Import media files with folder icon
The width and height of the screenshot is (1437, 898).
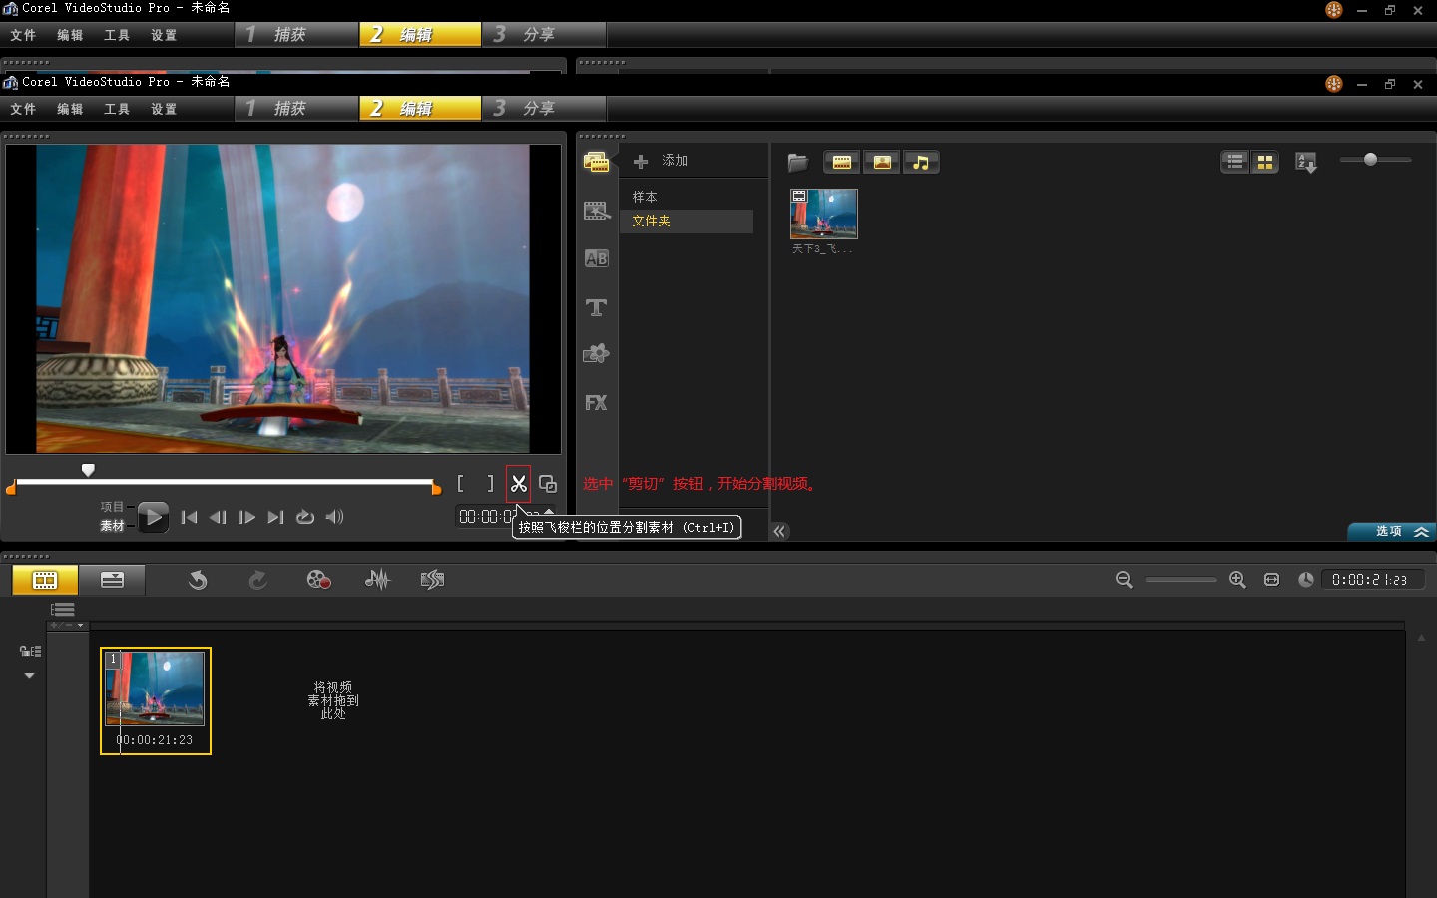click(797, 162)
